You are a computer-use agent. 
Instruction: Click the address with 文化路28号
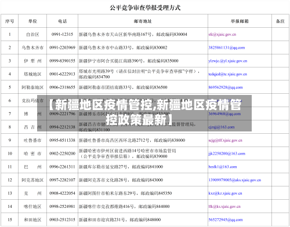(121, 180)
